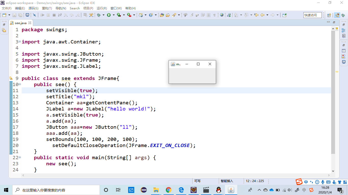348x195 pixels.
Task: Click Pin Editor icon
Action: point(284,15)
